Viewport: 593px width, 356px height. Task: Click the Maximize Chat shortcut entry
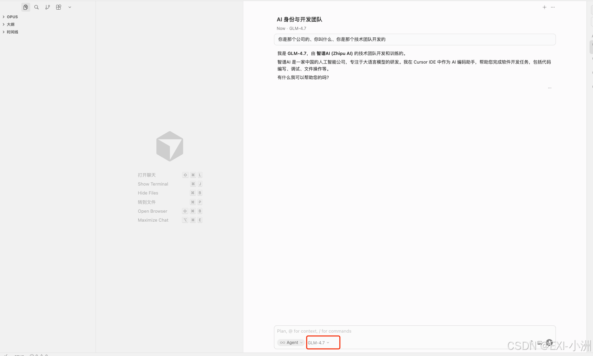[x=170, y=220]
